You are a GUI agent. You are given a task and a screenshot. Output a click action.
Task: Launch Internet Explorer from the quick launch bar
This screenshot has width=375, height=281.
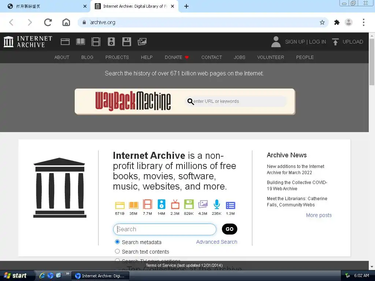point(42,276)
